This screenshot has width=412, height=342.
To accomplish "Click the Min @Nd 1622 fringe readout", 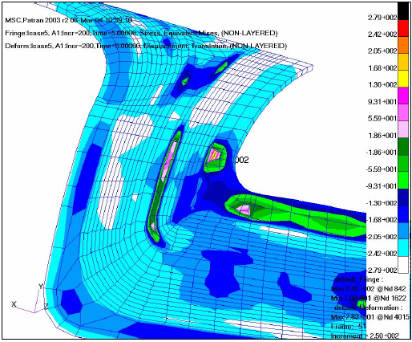I will 369,298.
